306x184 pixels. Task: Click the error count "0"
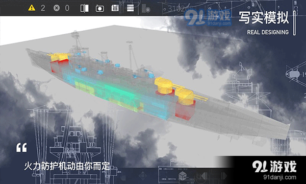pos(67,8)
